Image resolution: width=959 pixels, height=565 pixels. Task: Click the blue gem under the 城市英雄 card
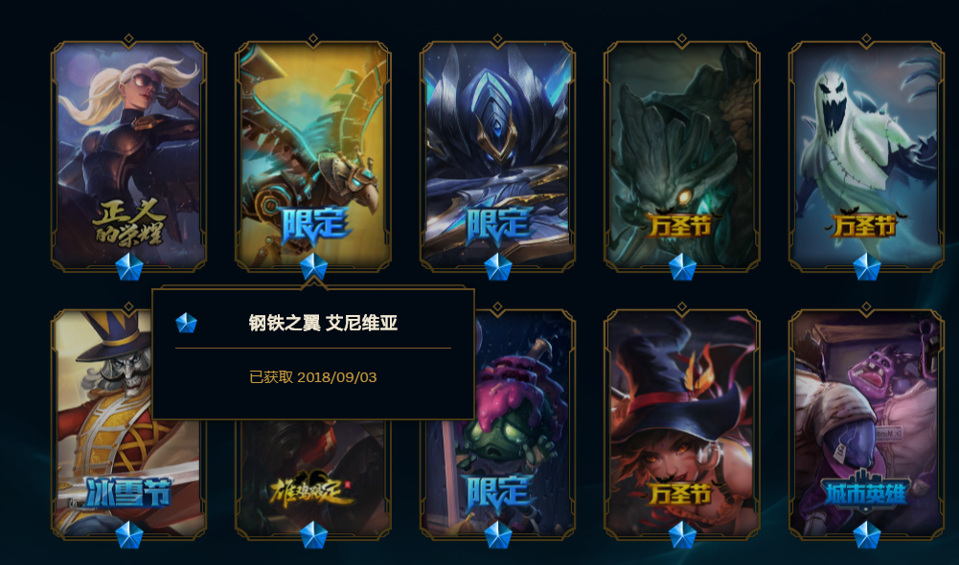[x=867, y=535]
